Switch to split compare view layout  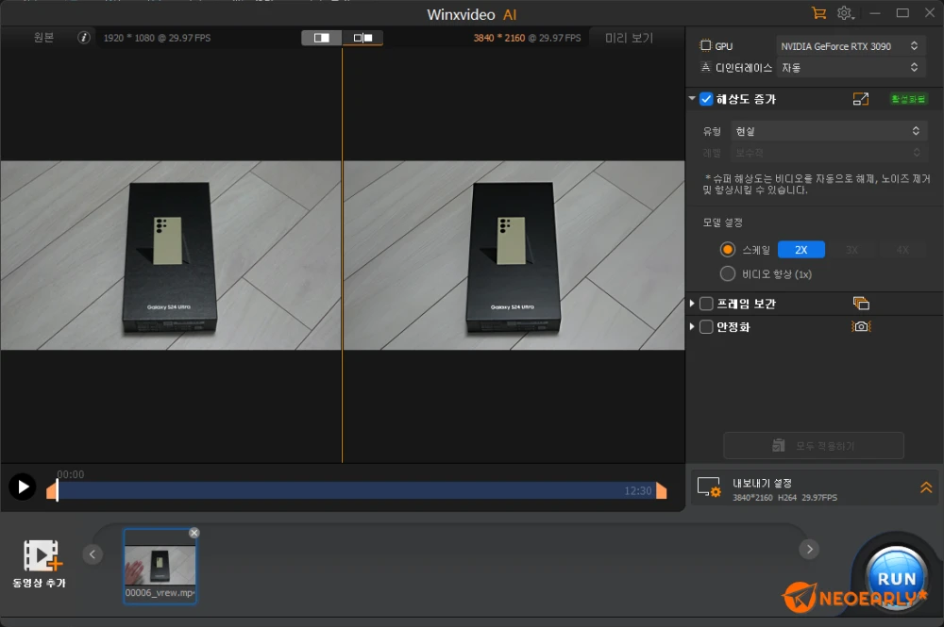[x=362, y=38]
